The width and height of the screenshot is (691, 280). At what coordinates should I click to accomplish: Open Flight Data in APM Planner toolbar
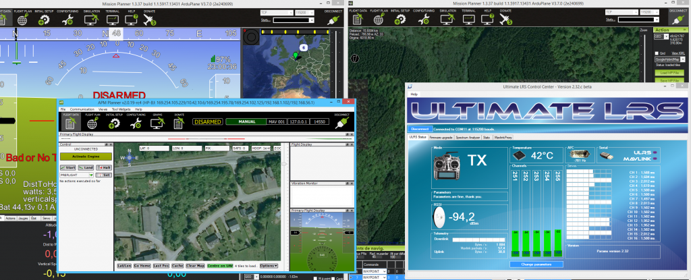point(70,121)
